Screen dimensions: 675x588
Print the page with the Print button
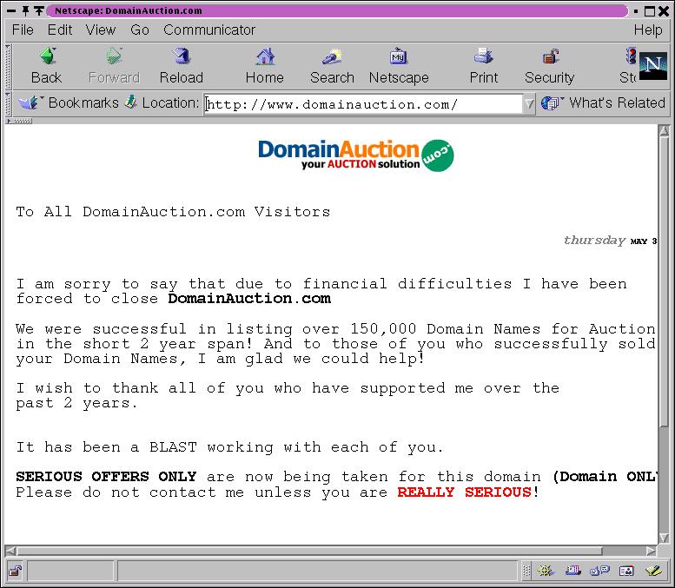[483, 66]
